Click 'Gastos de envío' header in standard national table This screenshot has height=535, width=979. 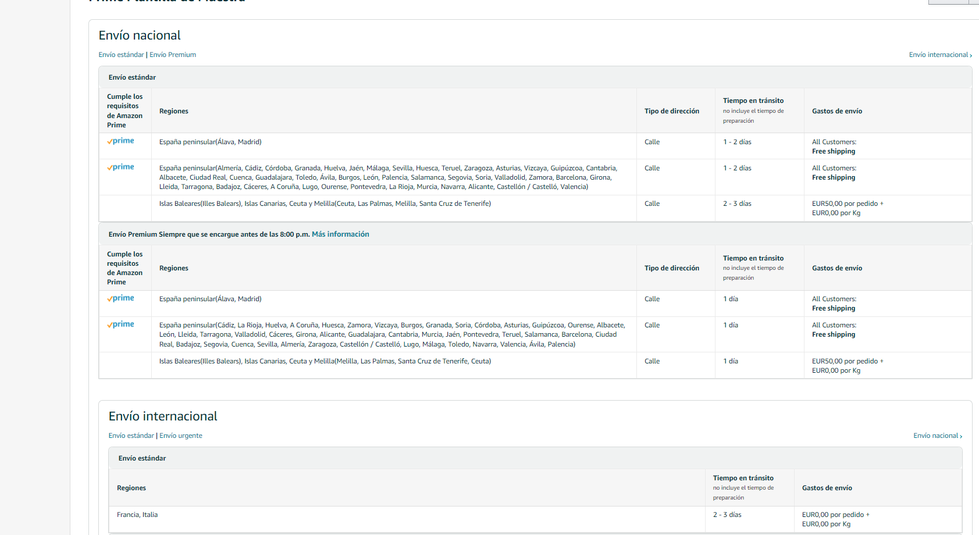point(837,111)
